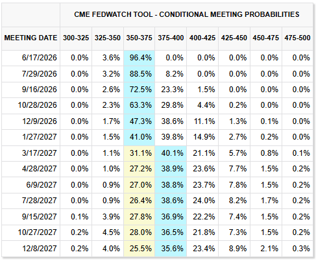The height and width of the screenshot is (261, 316).
Task: Click the 96.4% cell for 6/17/2026
Action: (140, 58)
